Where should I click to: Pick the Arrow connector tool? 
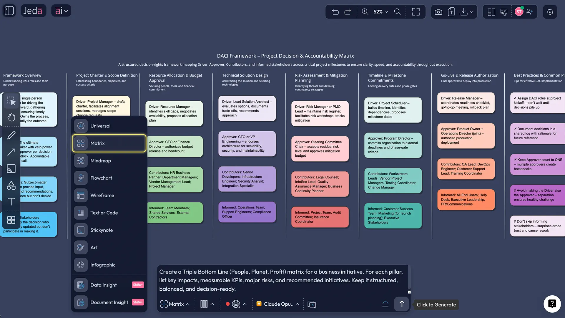point(11,152)
